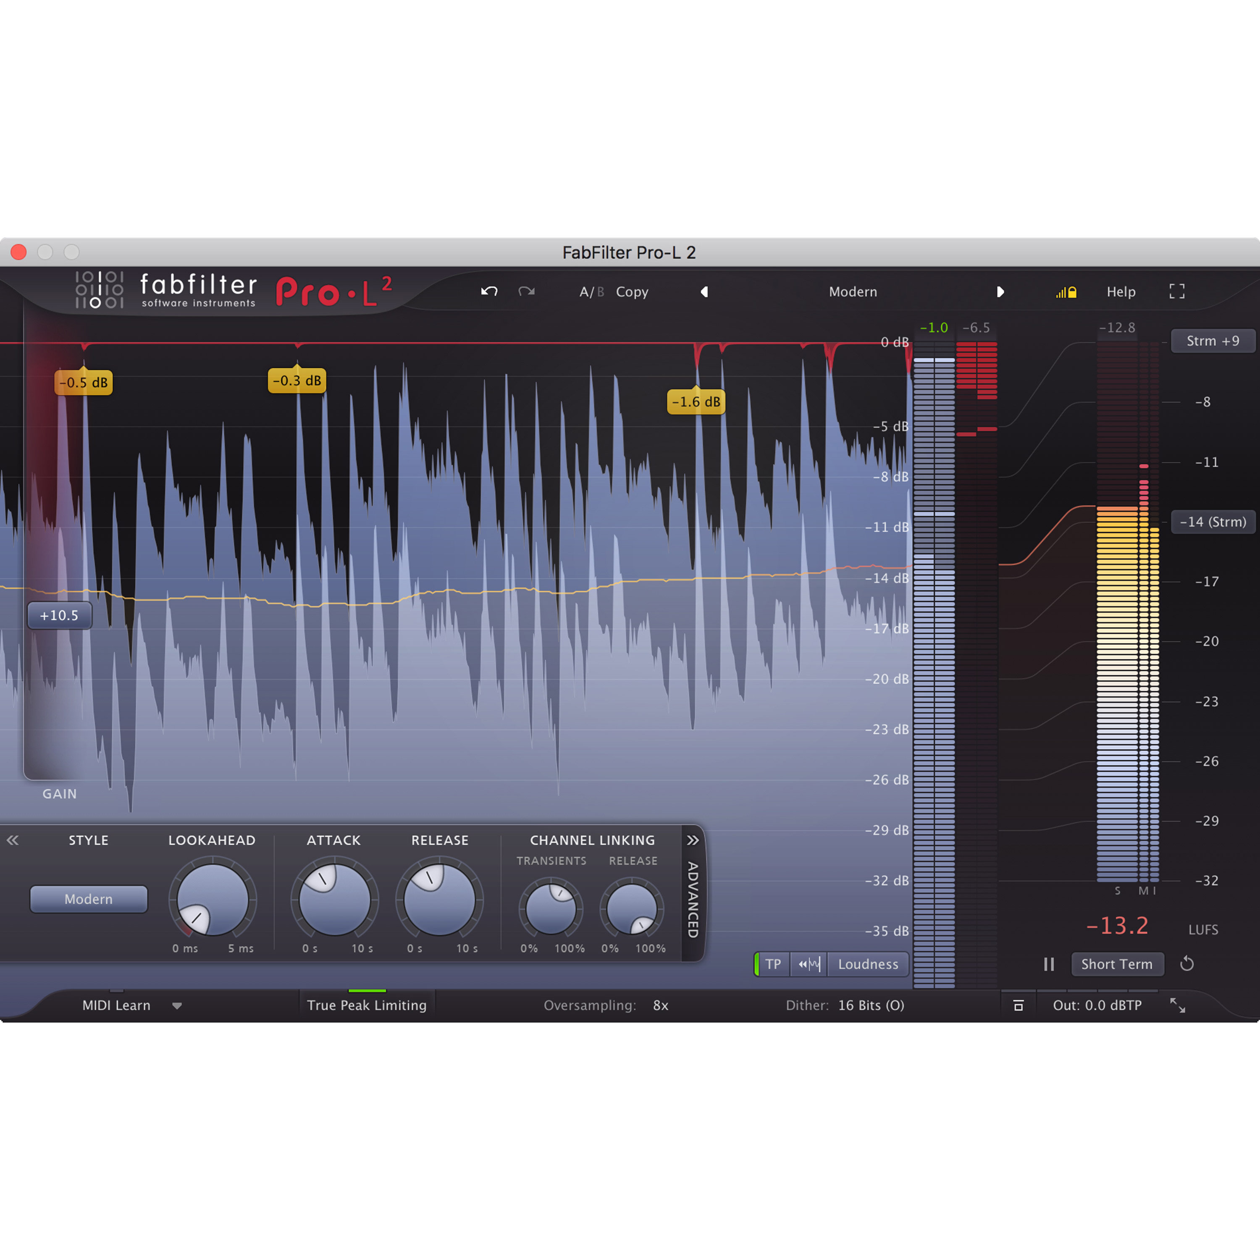The height and width of the screenshot is (1260, 1260).
Task: Toggle True Peak Limiting in the bottom bar
Action: tap(367, 1005)
